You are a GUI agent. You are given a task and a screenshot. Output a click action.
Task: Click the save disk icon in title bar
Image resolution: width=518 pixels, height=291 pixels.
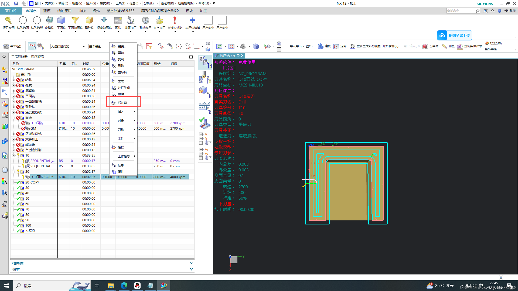coord(16,4)
